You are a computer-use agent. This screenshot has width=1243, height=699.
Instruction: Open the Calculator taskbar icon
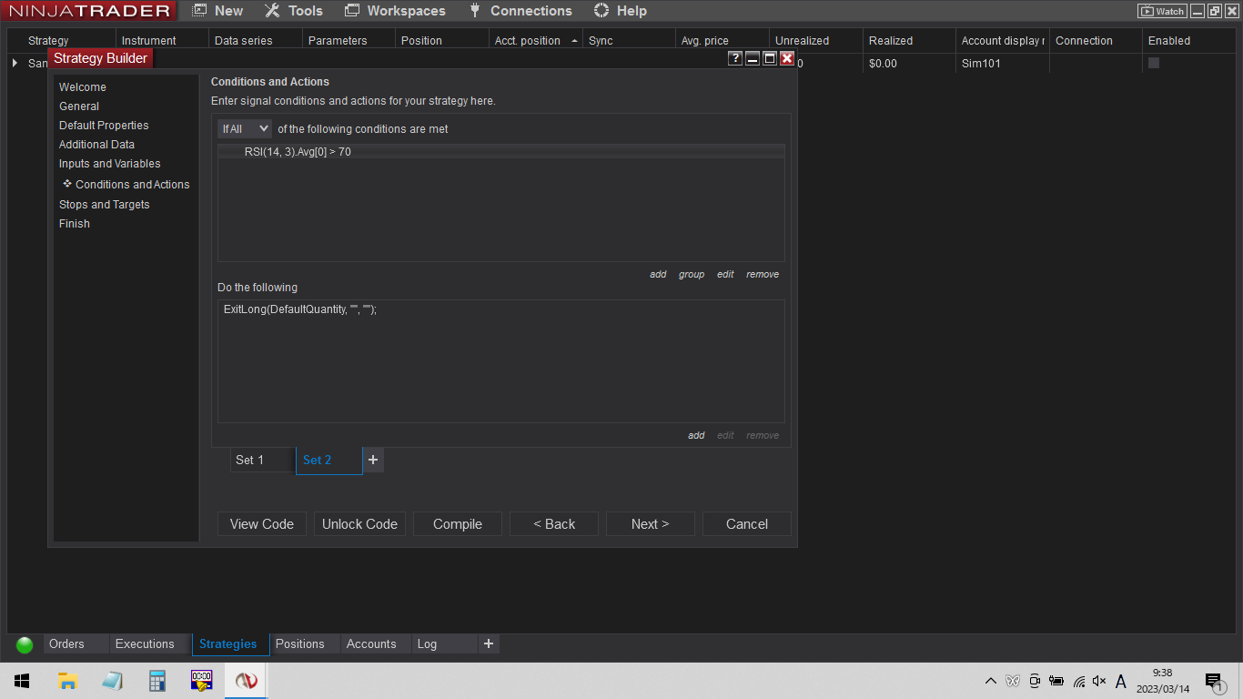[x=157, y=681]
